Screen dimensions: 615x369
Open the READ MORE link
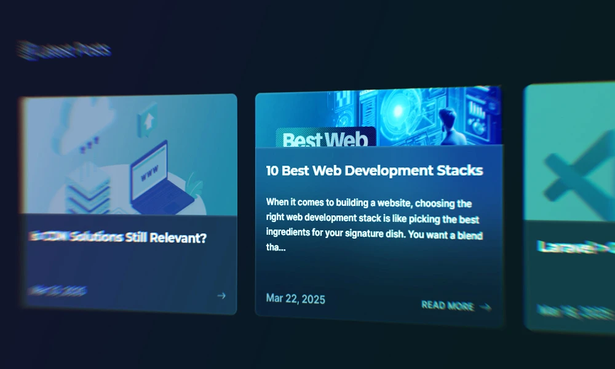[x=448, y=306]
